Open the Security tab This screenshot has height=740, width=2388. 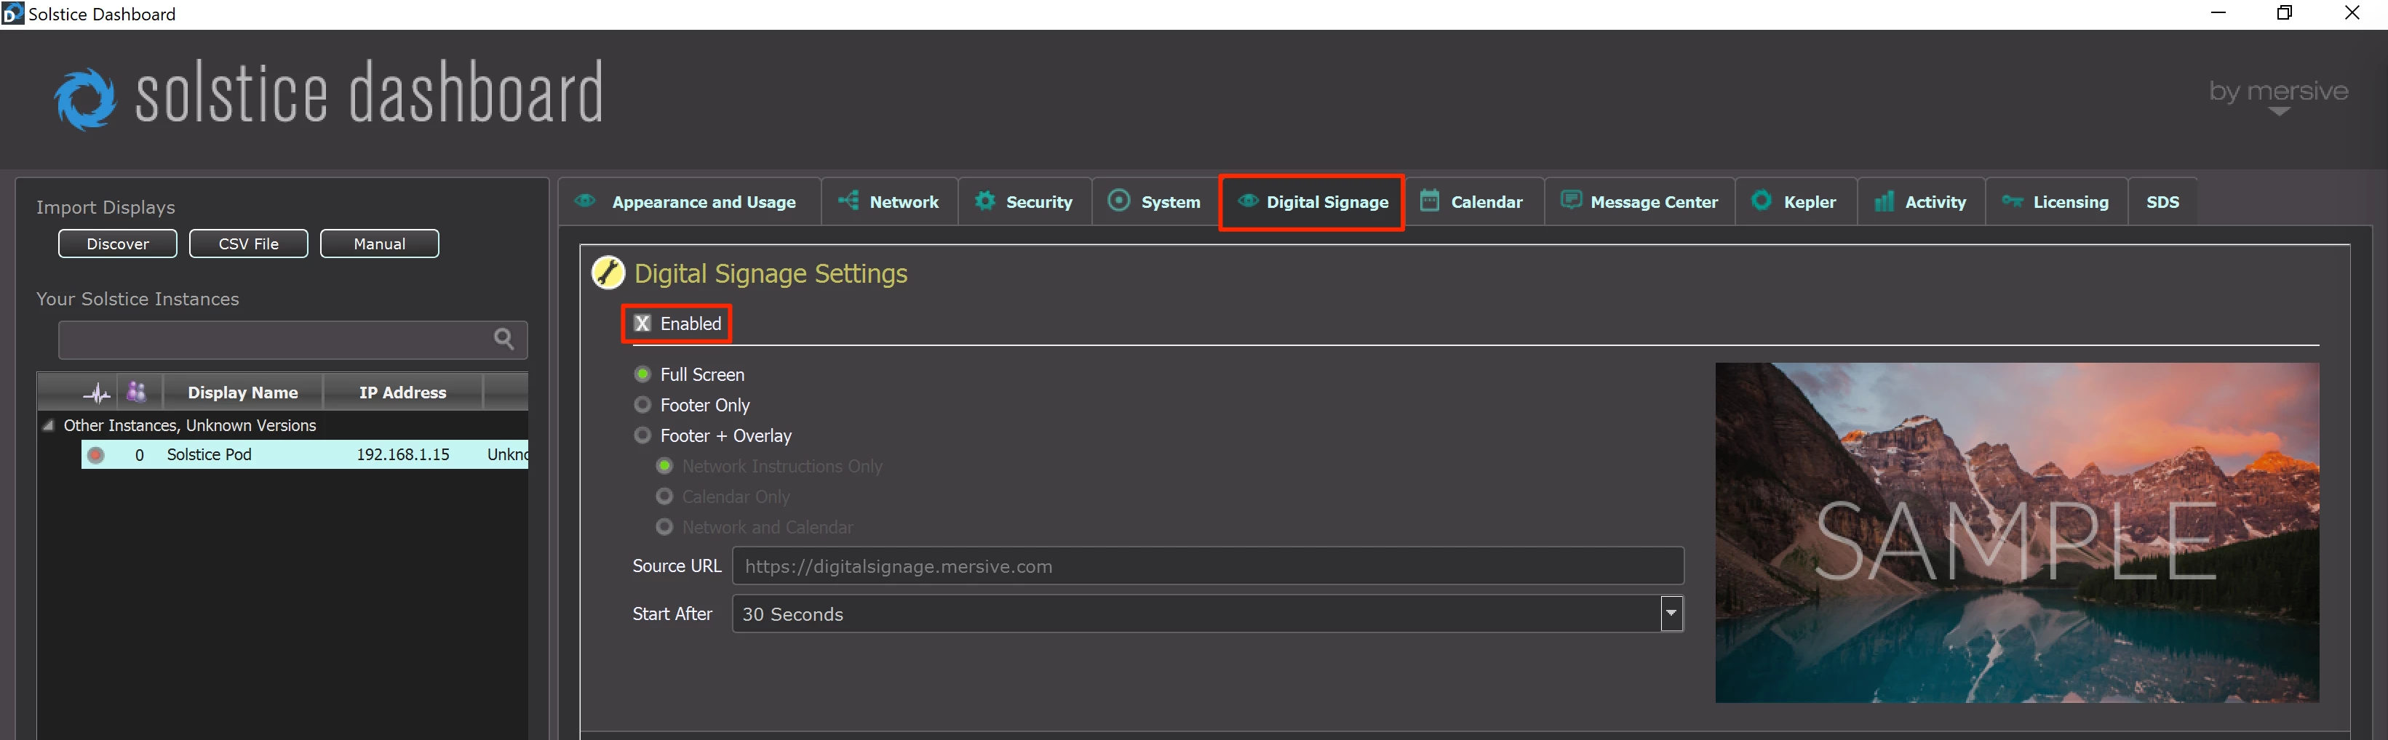[x=1024, y=202]
